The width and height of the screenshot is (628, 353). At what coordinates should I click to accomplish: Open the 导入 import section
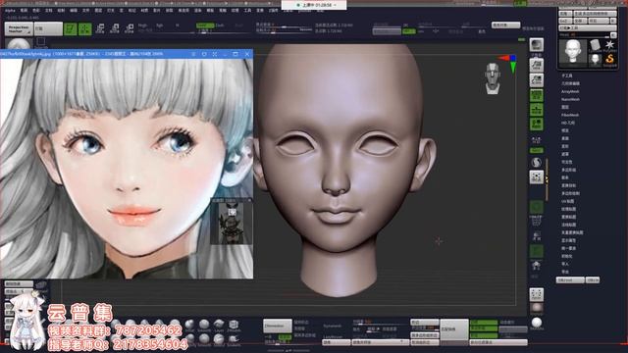(565, 264)
